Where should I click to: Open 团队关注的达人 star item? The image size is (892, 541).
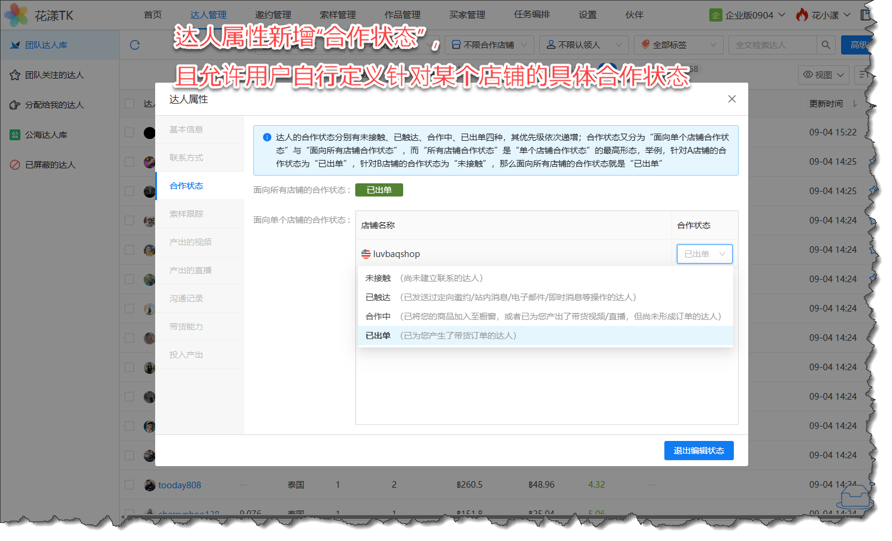[54, 75]
